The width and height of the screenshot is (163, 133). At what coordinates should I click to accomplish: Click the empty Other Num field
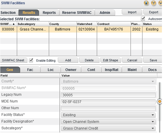click(x=108, y=108)
